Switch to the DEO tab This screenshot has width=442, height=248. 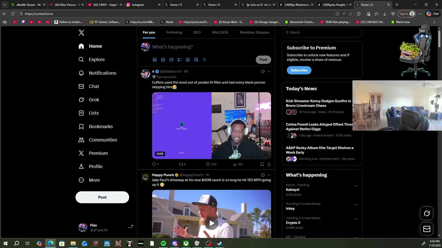tap(197, 32)
